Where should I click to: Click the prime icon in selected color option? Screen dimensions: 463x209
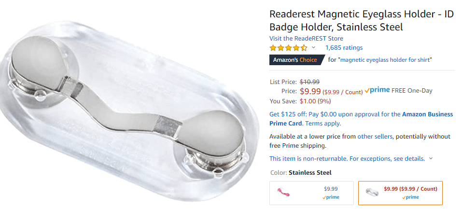tap(410, 197)
